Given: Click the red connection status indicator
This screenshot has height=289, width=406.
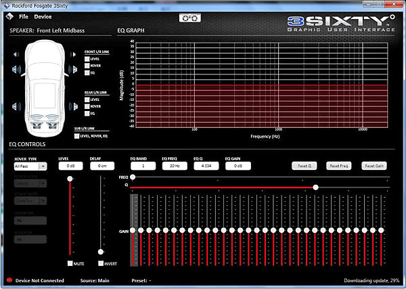Looking at the screenshot, I should pyautogui.click(x=9, y=280).
